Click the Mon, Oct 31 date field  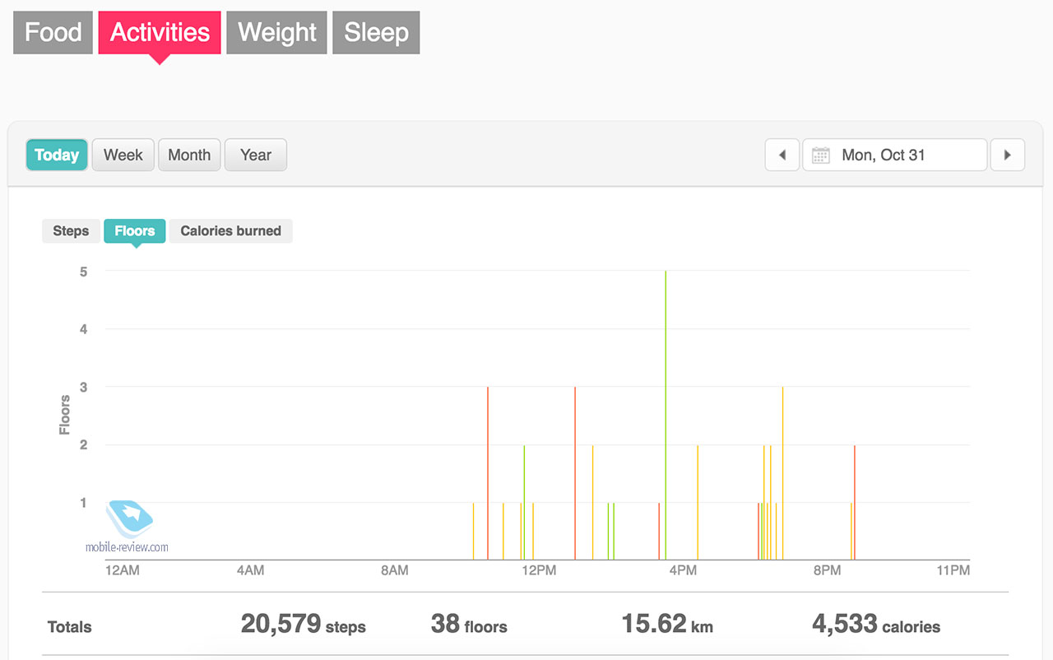coord(895,155)
